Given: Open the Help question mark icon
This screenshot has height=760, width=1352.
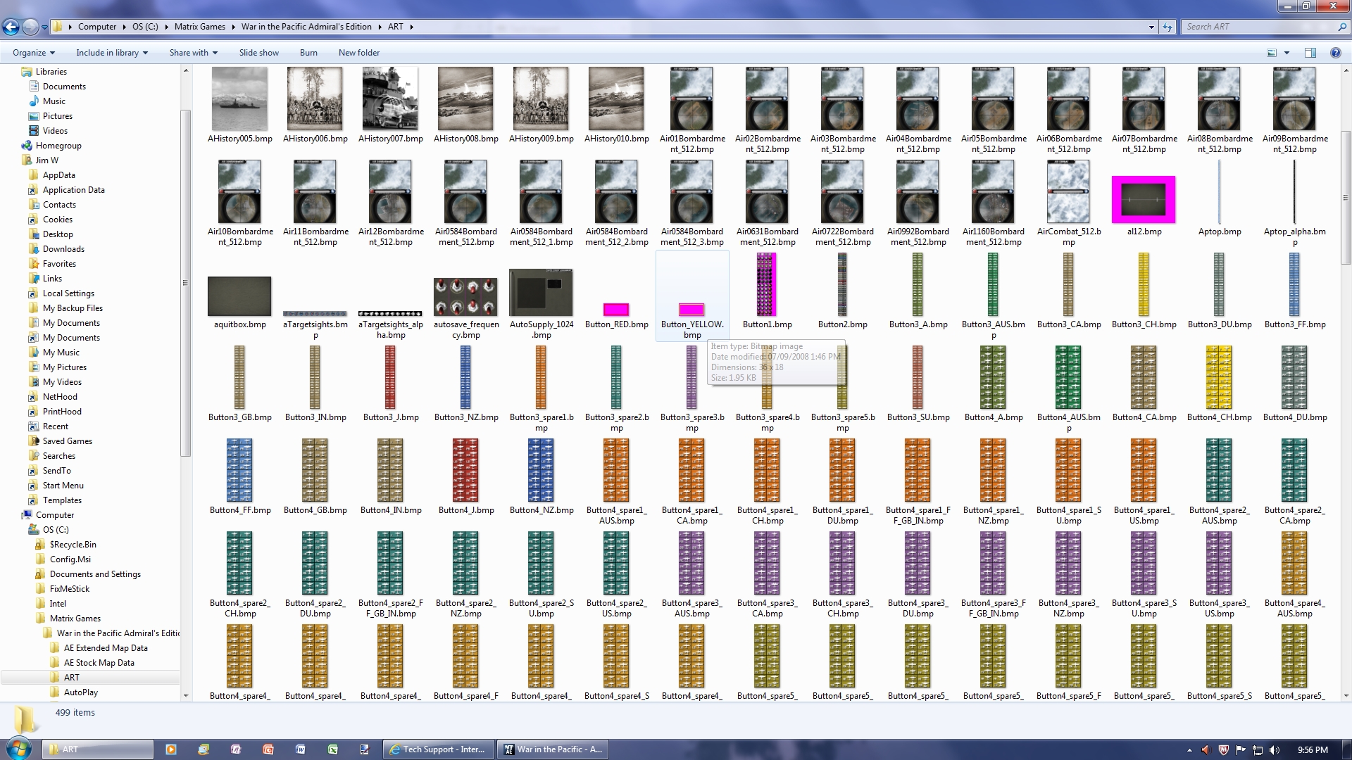Looking at the screenshot, I should (x=1335, y=53).
